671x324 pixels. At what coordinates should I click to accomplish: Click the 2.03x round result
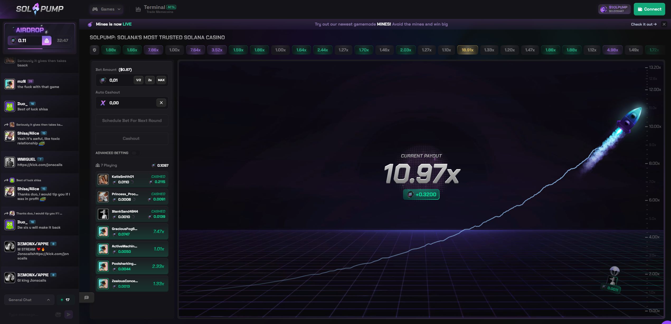(406, 50)
